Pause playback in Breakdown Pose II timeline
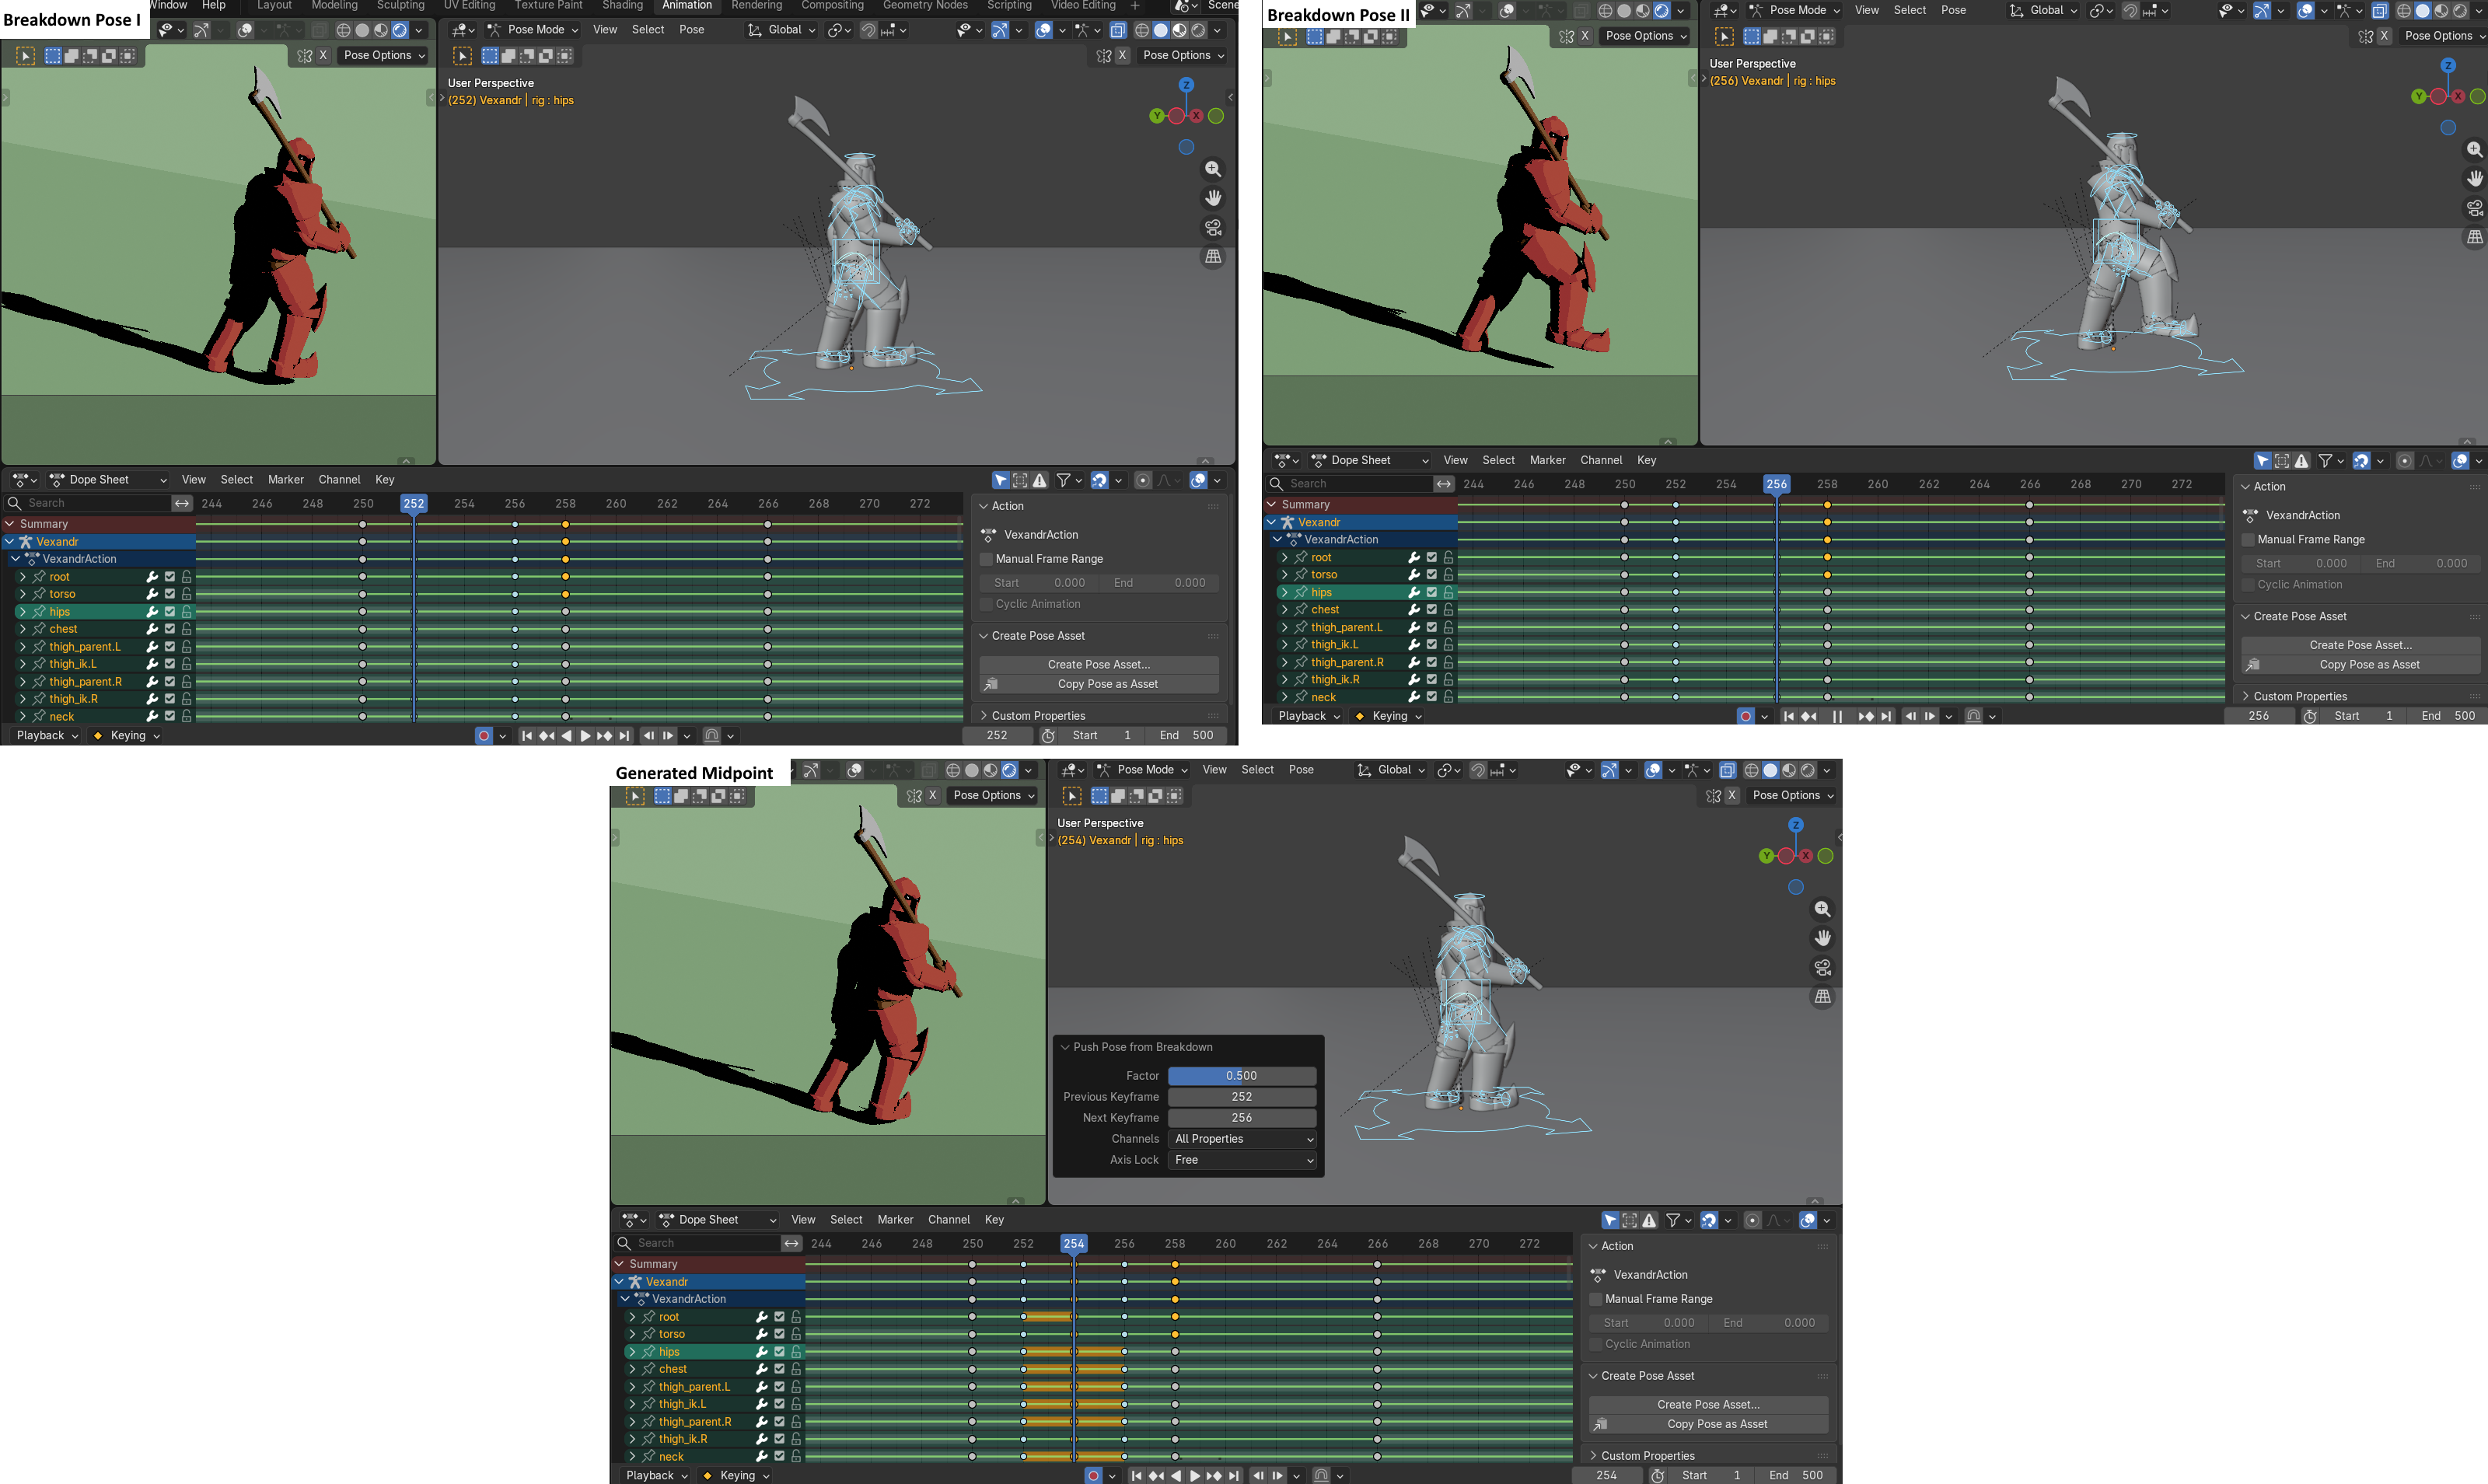This screenshot has height=1484, width=2488. coord(1837,716)
